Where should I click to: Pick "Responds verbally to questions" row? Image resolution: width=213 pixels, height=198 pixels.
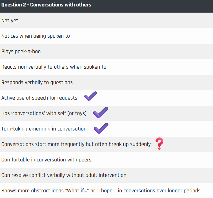[x=106, y=82]
